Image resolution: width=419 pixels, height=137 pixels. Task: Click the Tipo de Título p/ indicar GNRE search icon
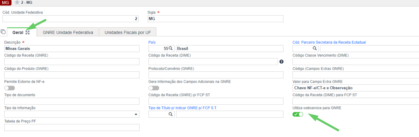pyautogui.click(x=170, y=114)
